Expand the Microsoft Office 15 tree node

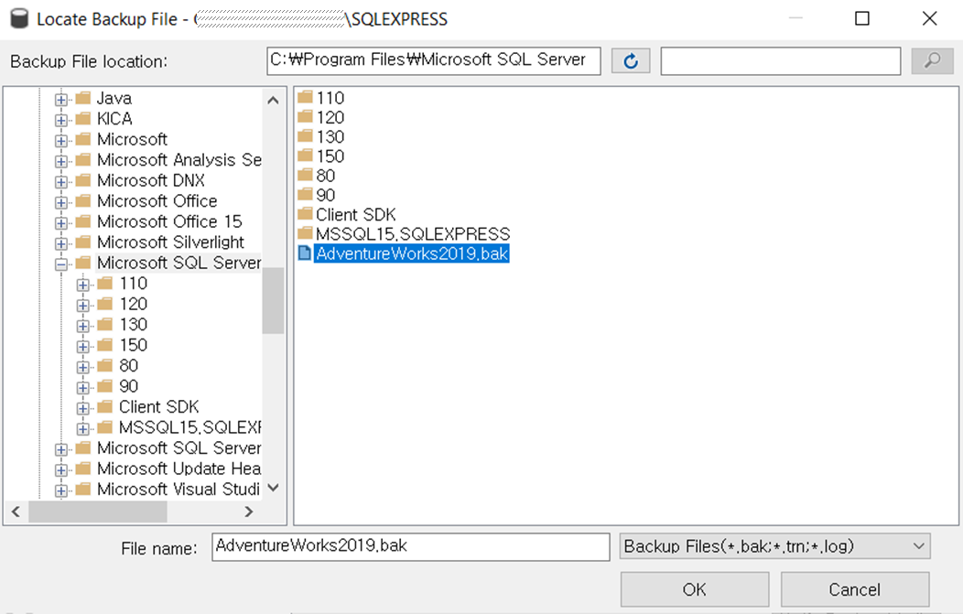pyautogui.click(x=60, y=223)
